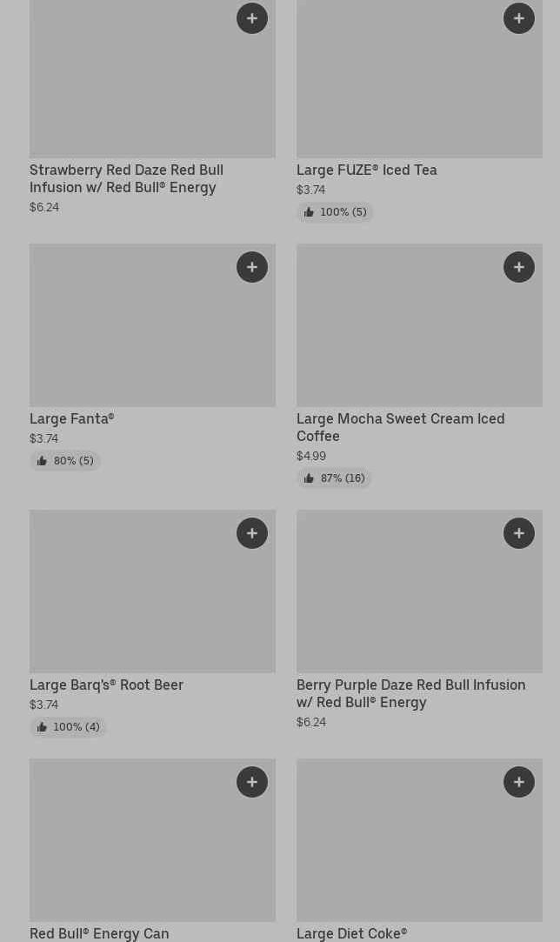The height and width of the screenshot is (942, 560).
Task: Add Red Bull Energy Can to order
Action: [252, 782]
